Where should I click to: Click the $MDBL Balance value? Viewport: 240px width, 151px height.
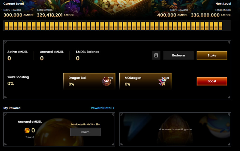(78, 58)
